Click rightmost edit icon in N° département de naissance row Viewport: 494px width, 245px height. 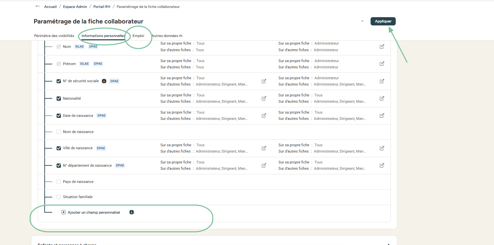[x=382, y=165]
